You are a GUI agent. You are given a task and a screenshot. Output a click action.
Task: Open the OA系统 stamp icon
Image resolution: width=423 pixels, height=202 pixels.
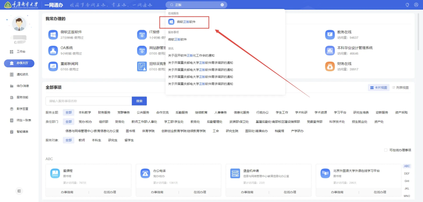point(53,50)
